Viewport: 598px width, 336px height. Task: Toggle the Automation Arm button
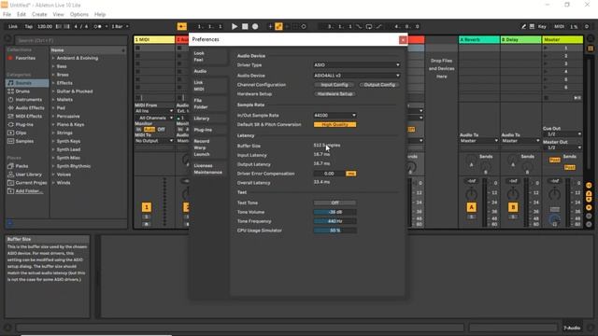point(278,27)
